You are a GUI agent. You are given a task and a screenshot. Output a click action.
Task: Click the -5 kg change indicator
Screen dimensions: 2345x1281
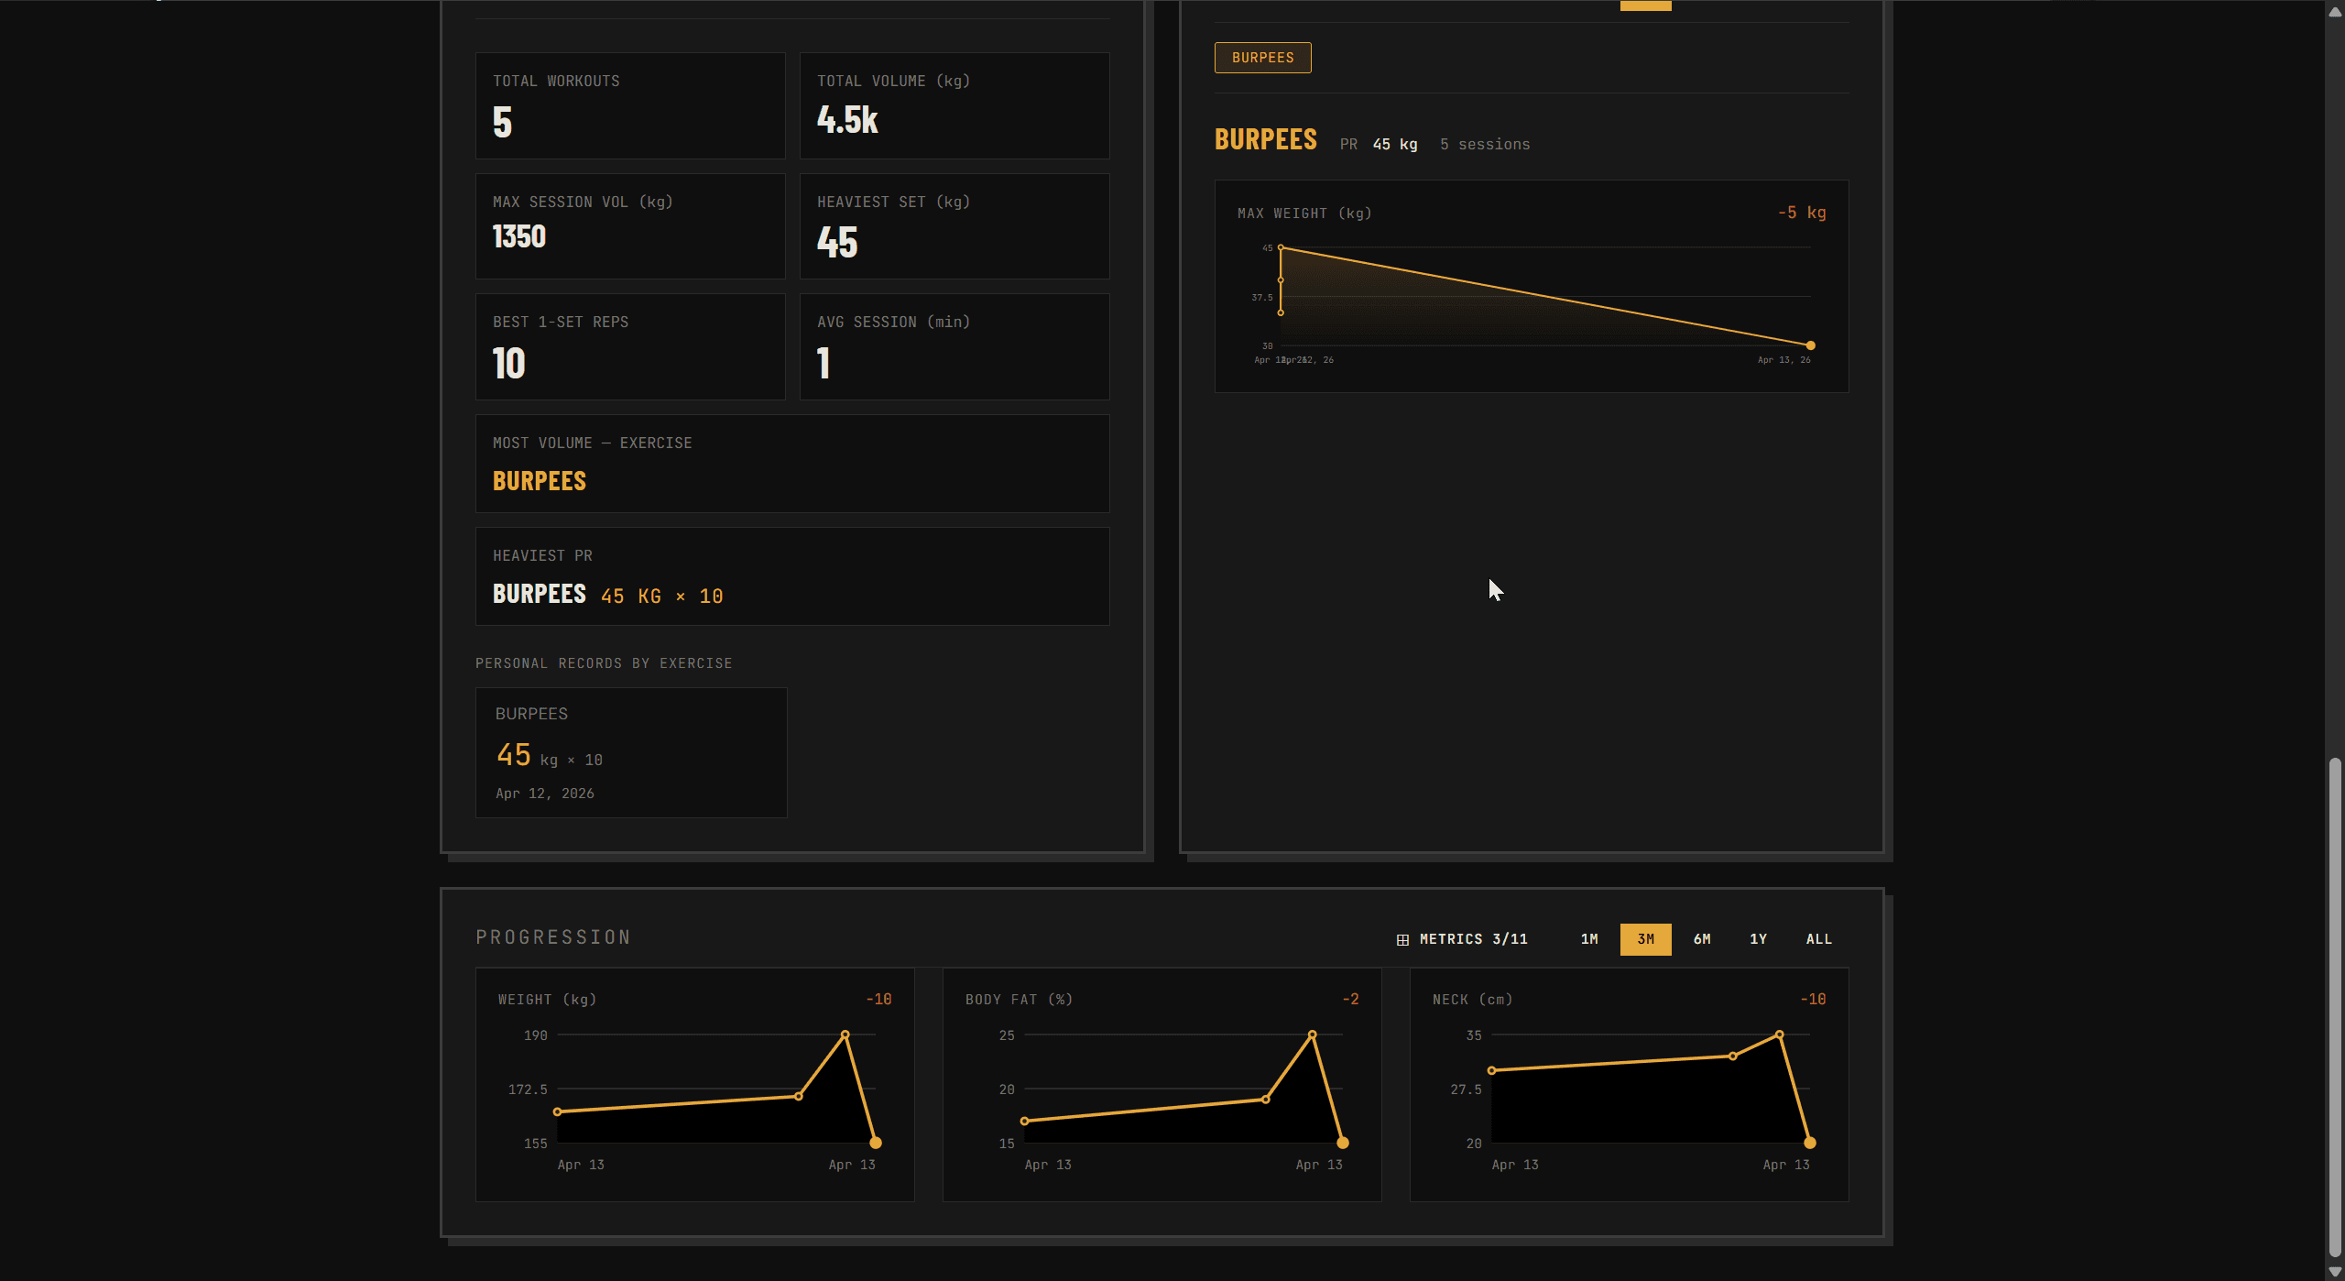[1802, 213]
